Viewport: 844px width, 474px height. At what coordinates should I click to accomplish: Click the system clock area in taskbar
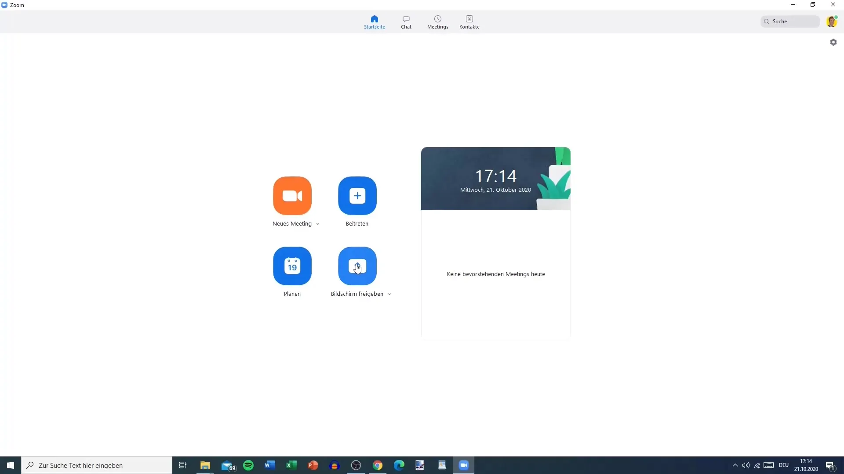tap(806, 465)
